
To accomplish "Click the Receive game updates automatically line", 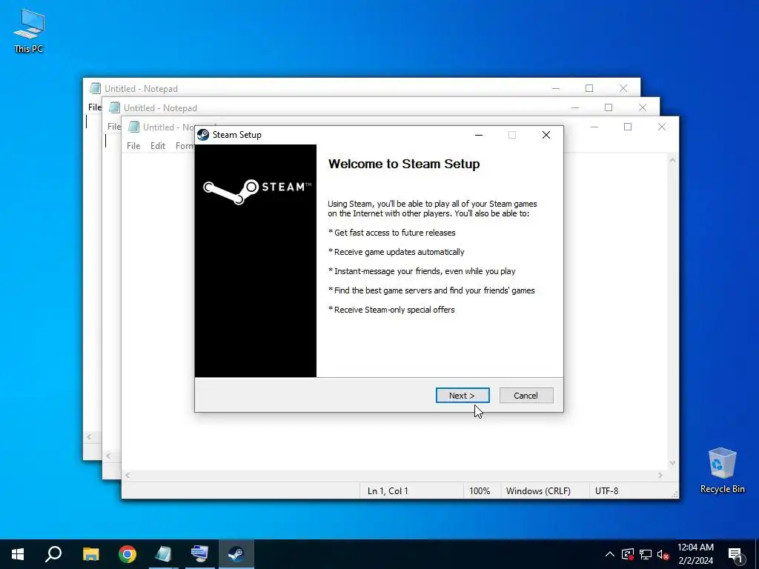I will (397, 252).
